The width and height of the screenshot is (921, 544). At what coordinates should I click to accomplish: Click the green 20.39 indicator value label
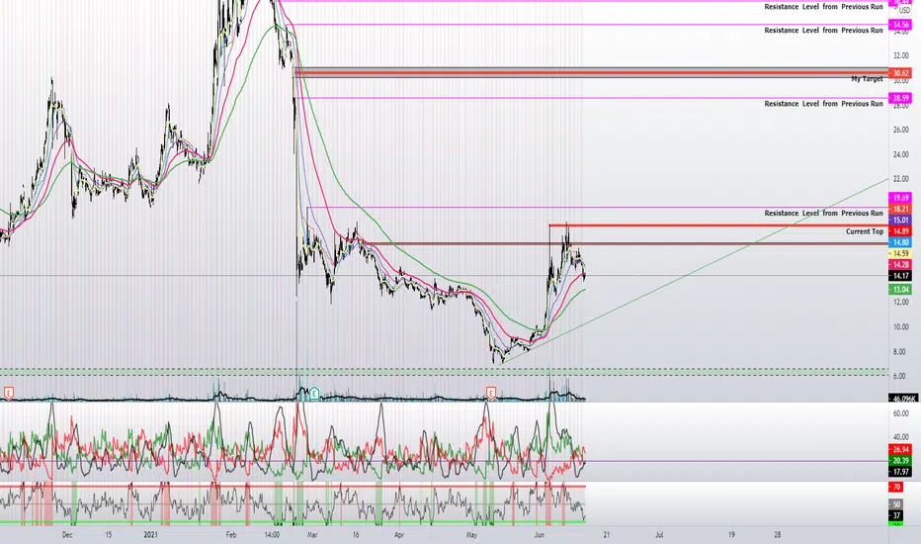click(x=900, y=461)
